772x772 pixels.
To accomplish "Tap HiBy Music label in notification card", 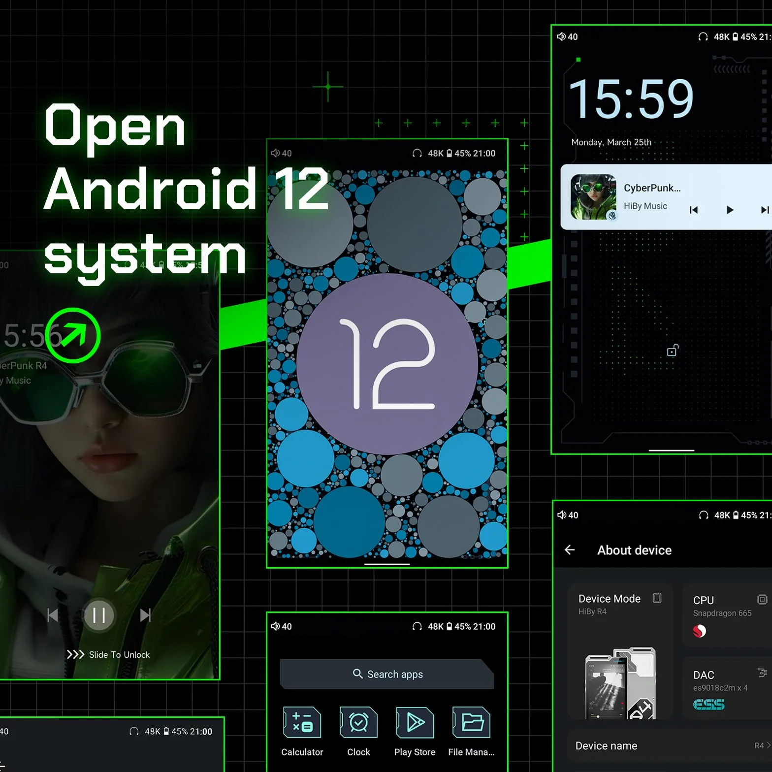I will 645,206.
